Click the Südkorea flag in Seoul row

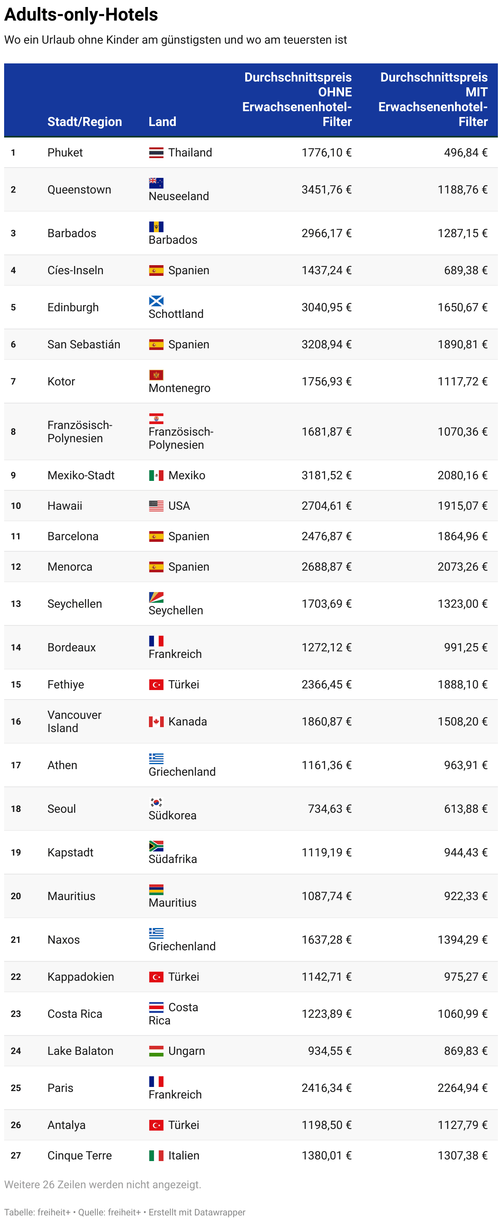[156, 802]
